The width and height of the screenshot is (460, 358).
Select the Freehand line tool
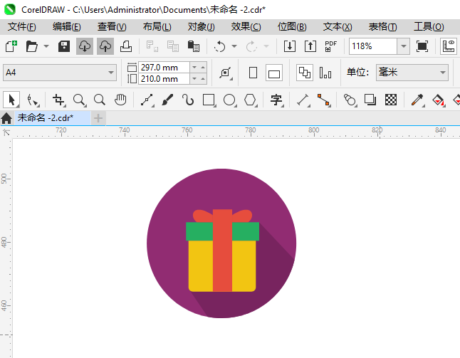click(147, 100)
